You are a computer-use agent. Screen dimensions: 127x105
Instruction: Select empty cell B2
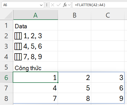click(x=74, y=35)
